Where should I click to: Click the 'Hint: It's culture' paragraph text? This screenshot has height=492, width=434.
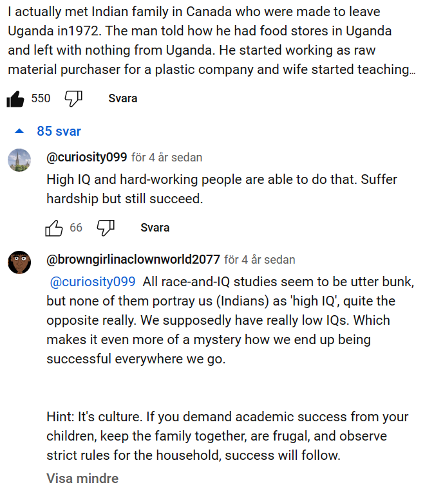pos(227,436)
